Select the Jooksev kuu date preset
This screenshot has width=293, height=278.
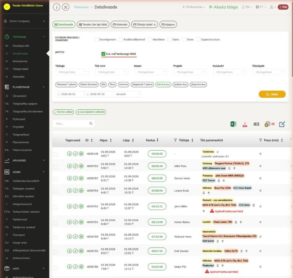pos(180,84)
